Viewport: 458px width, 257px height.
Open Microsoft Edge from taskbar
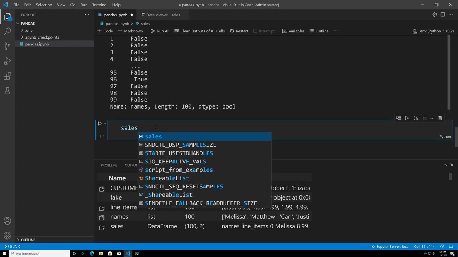coord(92,253)
